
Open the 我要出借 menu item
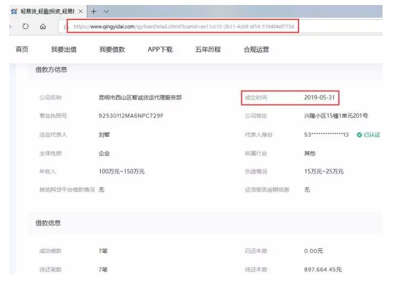[x=64, y=50]
